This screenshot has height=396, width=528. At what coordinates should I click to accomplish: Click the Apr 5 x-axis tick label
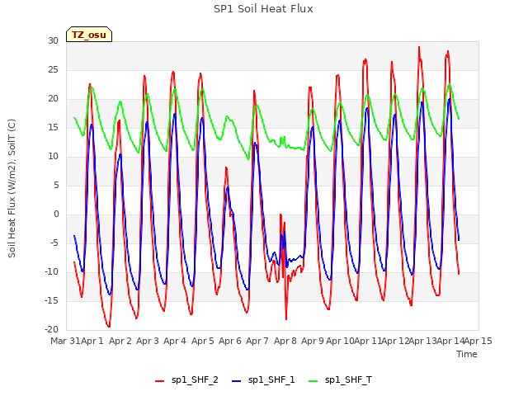pos(203,341)
